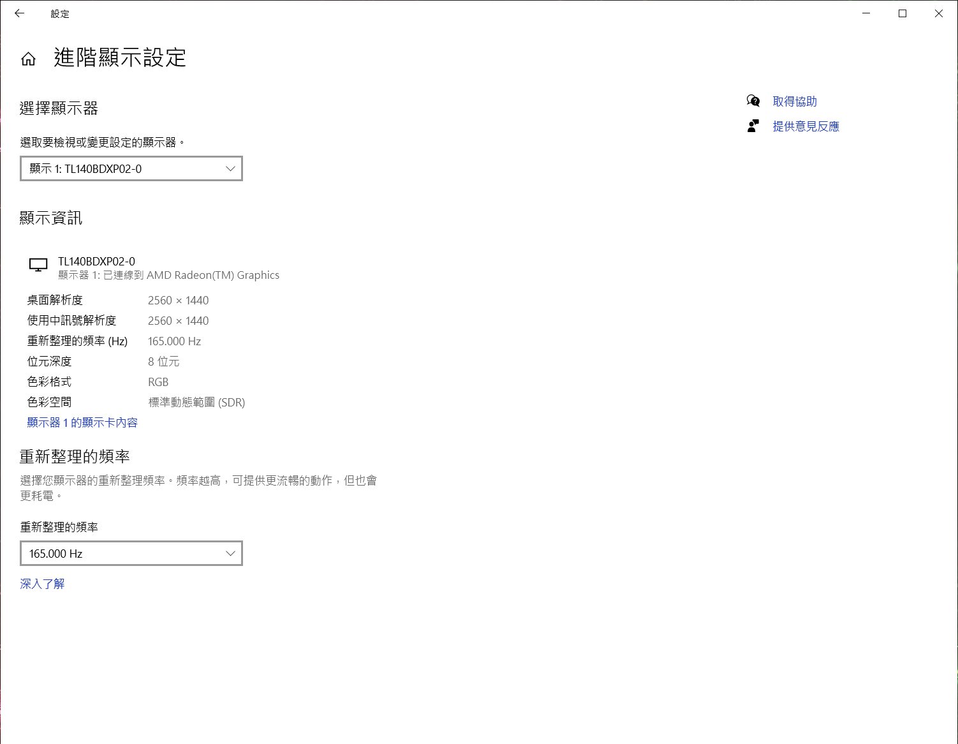Click the chat bubble icon beside 取得協助
This screenshot has height=744, width=958.
(753, 101)
